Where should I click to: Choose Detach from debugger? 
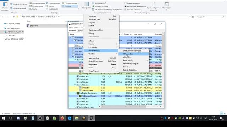point(134,50)
